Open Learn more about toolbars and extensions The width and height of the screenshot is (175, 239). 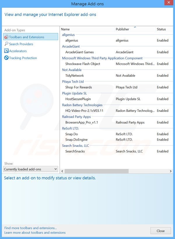[35, 233]
